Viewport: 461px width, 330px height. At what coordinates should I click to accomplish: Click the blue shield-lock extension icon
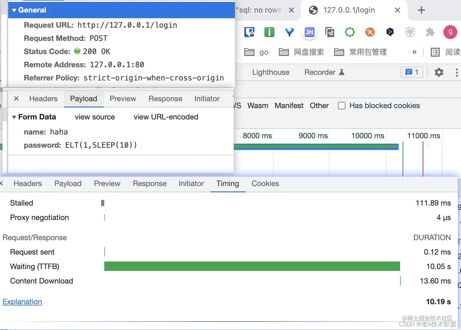[x=249, y=32]
